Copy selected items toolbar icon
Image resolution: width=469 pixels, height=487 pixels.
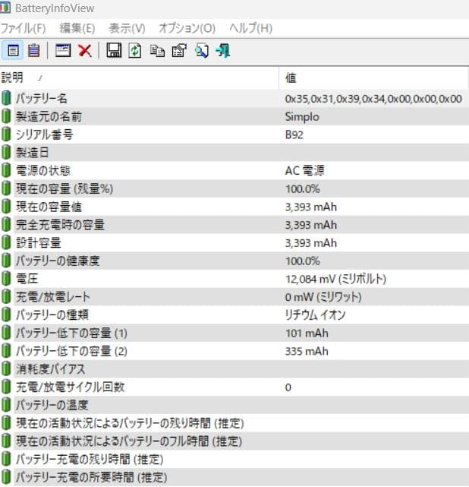click(157, 51)
